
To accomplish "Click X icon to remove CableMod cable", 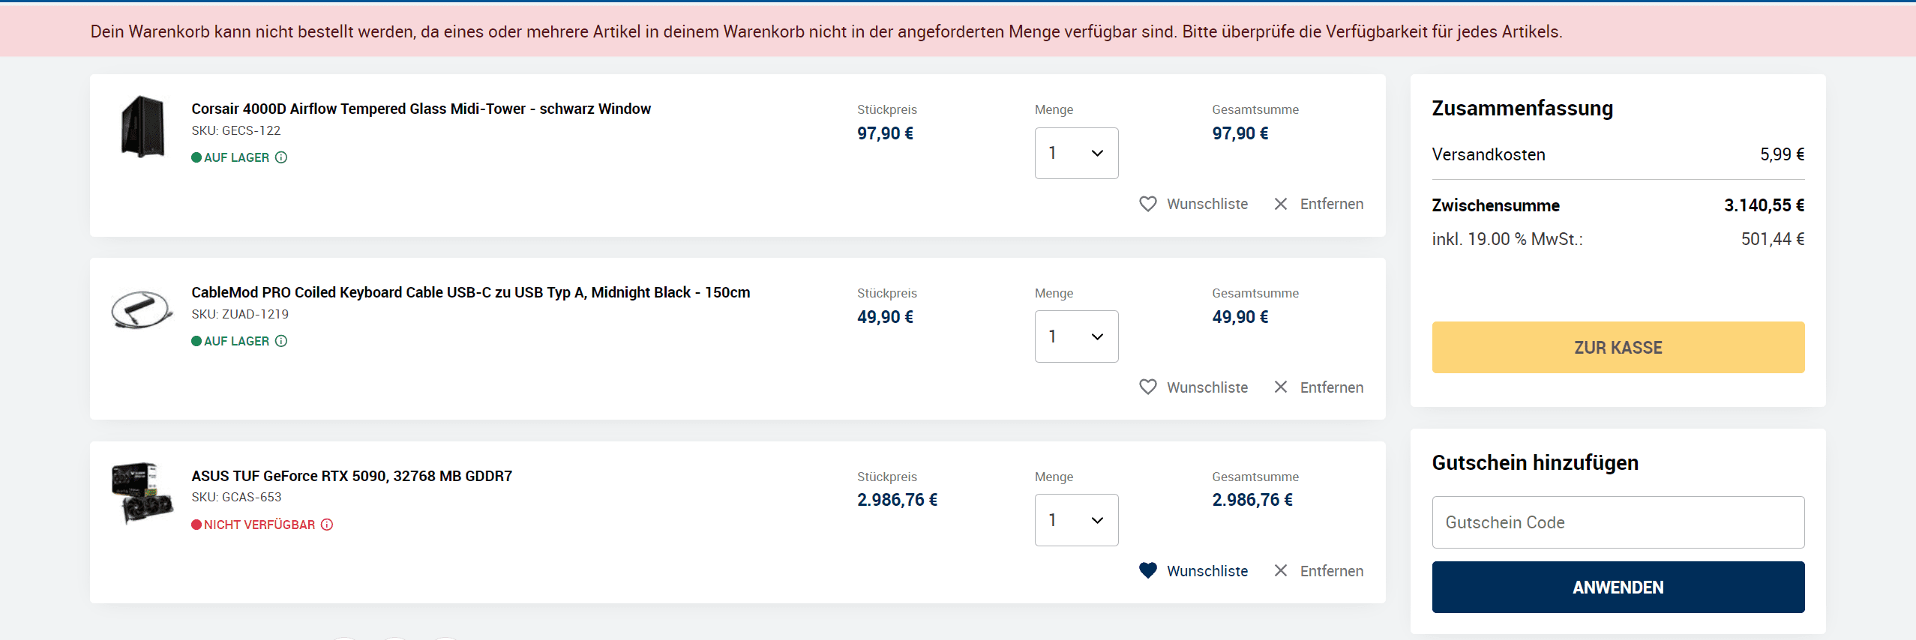I will pyautogui.click(x=1281, y=387).
